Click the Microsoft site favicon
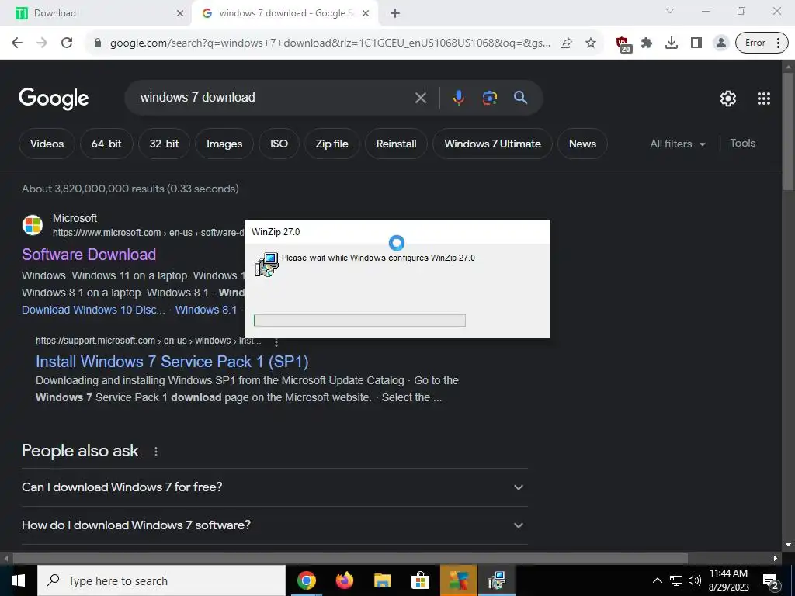This screenshot has width=795, height=596. coord(33,225)
